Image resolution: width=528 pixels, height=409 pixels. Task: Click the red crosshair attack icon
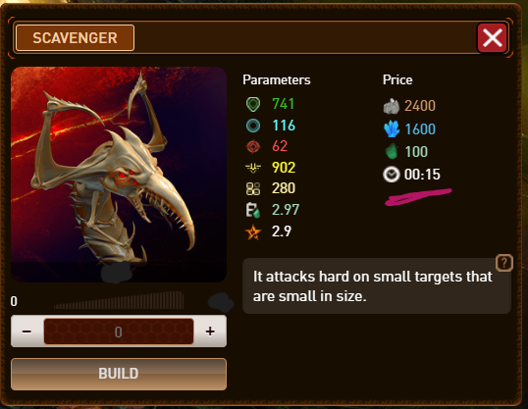pos(253,146)
